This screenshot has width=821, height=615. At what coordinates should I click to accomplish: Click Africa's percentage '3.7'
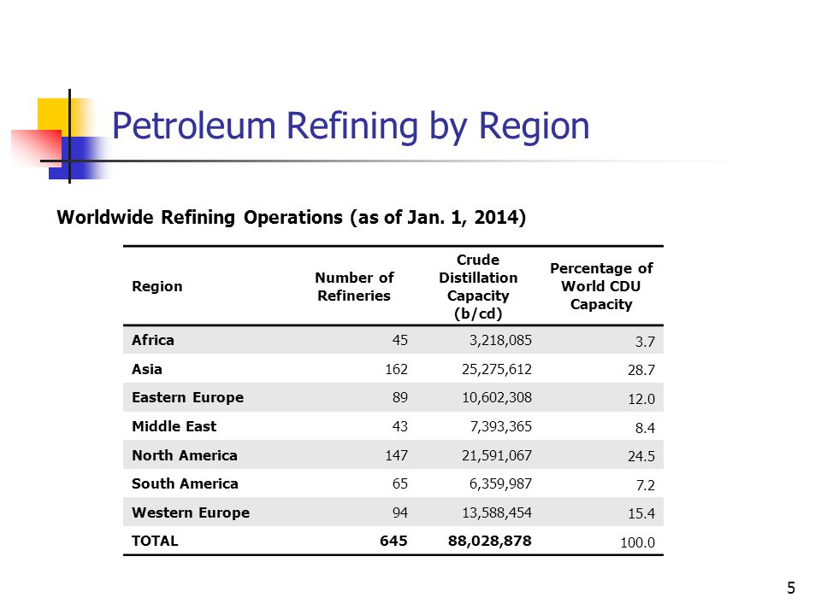(x=645, y=342)
